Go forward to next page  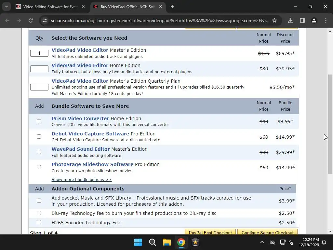19,21
